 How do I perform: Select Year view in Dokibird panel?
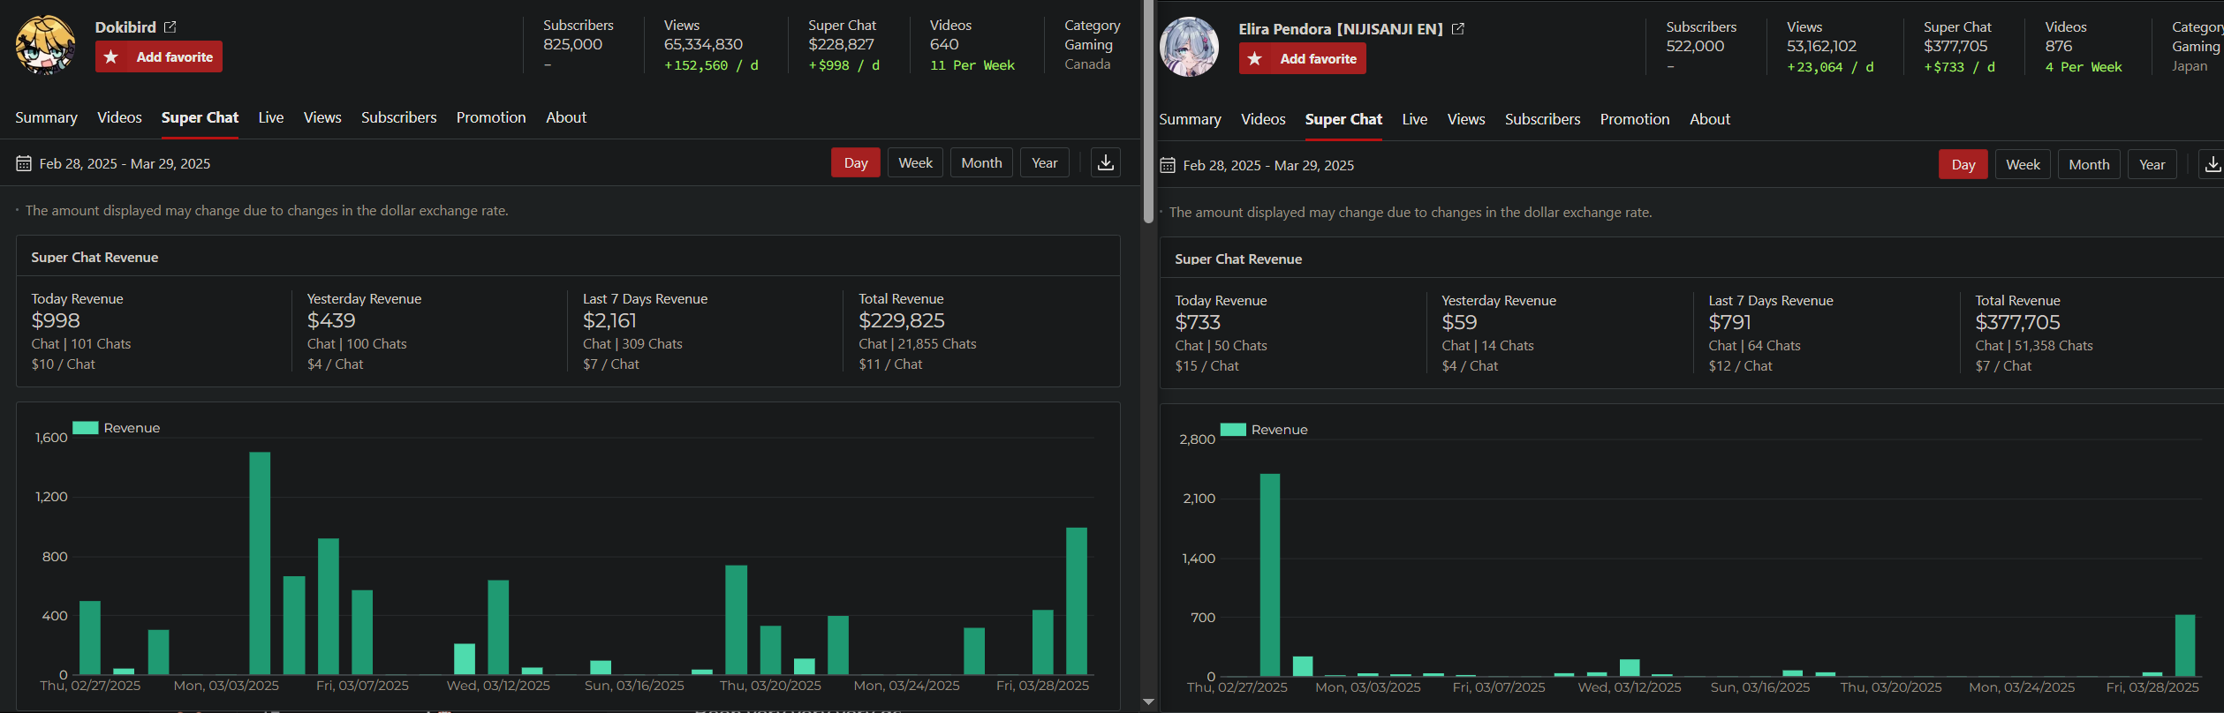coord(1044,162)
